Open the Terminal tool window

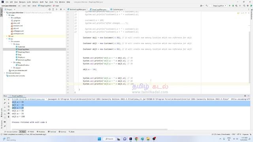(52, 132)
